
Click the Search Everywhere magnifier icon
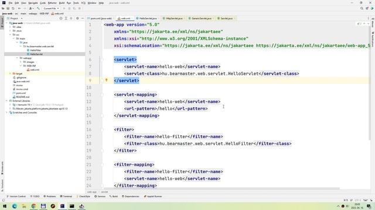point(362,8)
